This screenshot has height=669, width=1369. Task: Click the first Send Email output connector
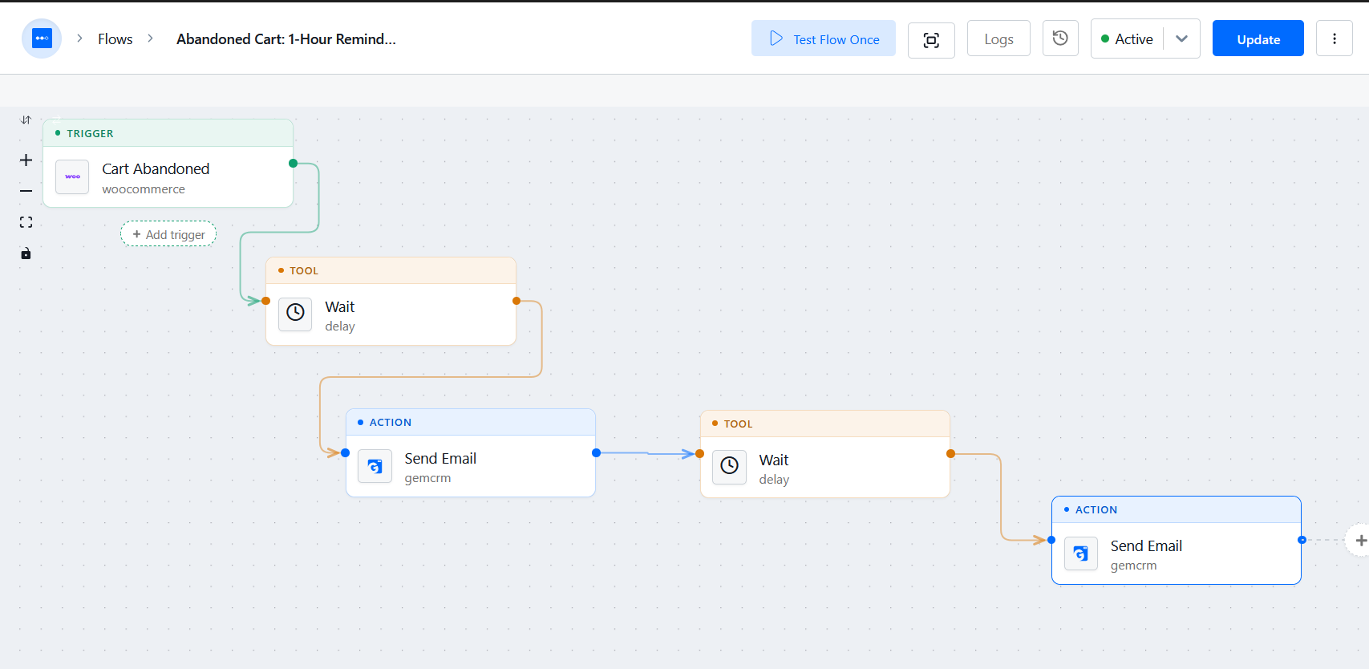click(596, 453)
